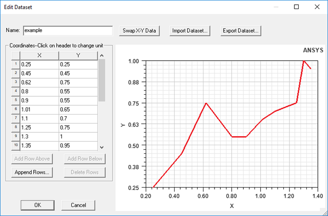Image resolution: width=328 pixels, height=216 pixels.
Task: Open the Export Dataset dialog
Action: tap(241, 31)
